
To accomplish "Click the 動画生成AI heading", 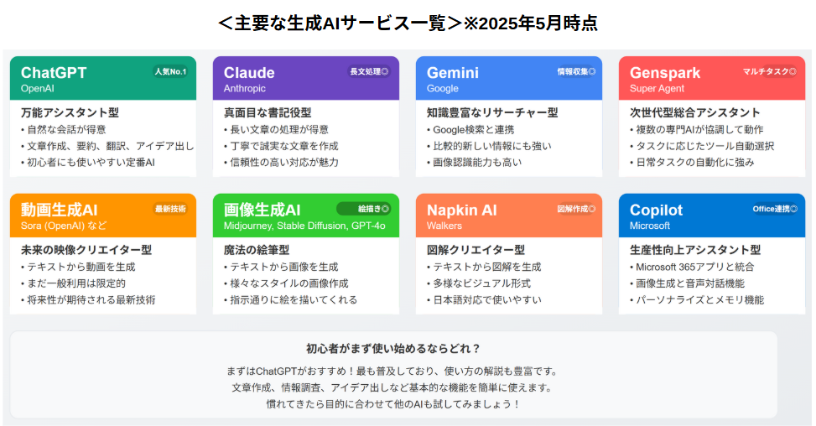I will pos(60,210).
